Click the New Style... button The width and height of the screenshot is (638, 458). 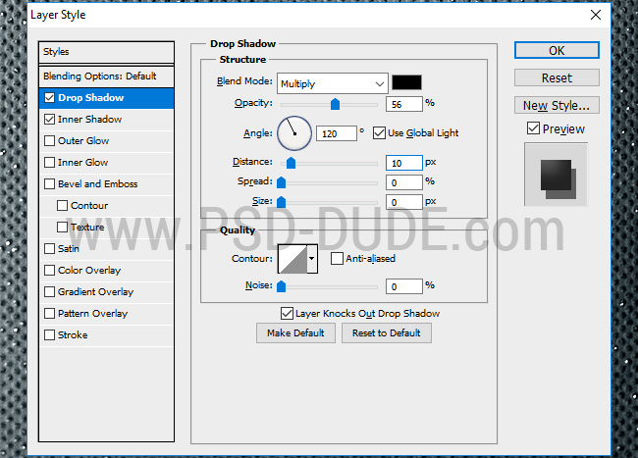click(x=557, y=105)
